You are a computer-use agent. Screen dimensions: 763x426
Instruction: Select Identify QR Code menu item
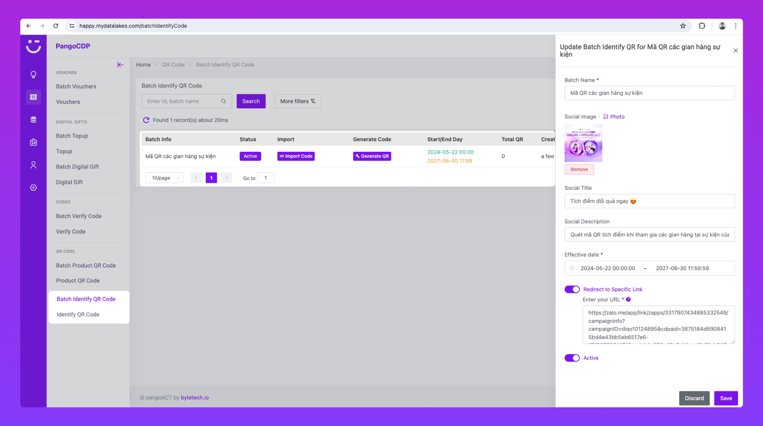[78, 314]
